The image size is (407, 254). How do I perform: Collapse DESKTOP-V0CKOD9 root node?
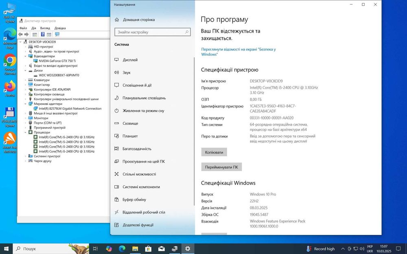pyautogui.click(x=20, y=42)
